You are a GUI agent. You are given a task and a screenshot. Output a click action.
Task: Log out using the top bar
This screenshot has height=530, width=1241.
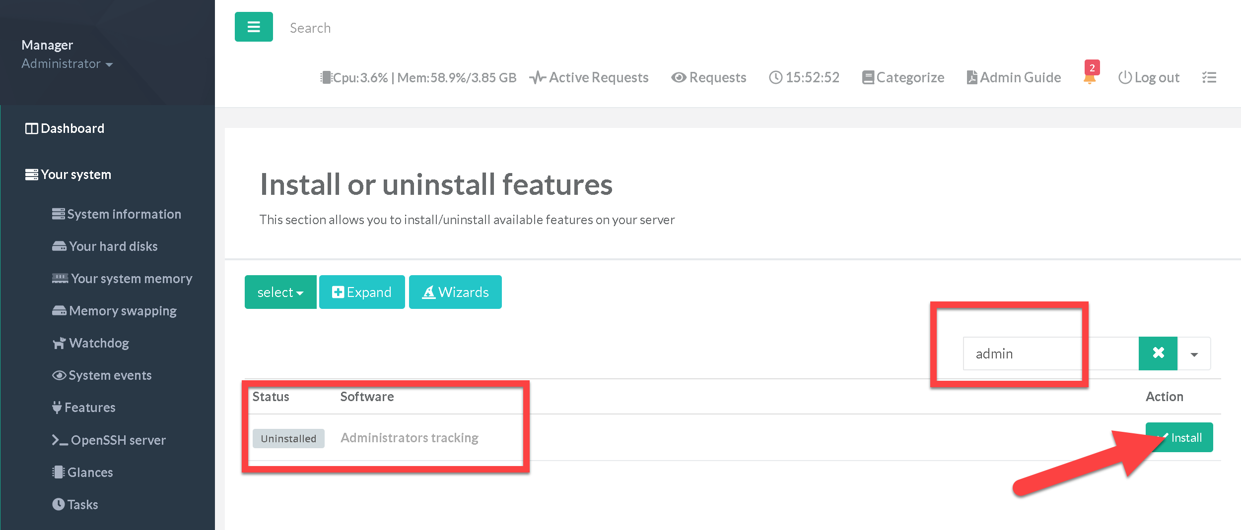[1149, 77]
